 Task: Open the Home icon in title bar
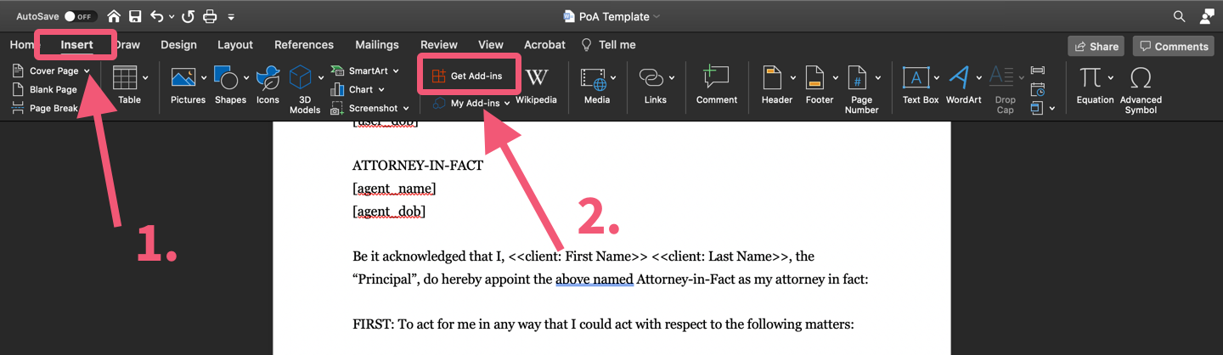pyautogui.click(x=114, y=16)
